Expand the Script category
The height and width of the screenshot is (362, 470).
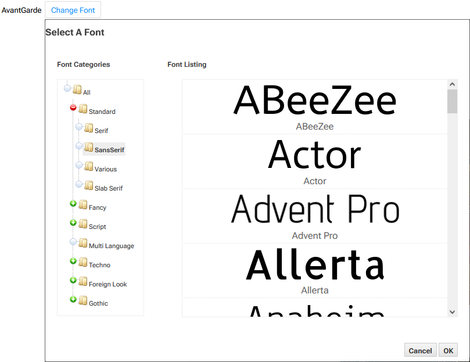(73, 223)
